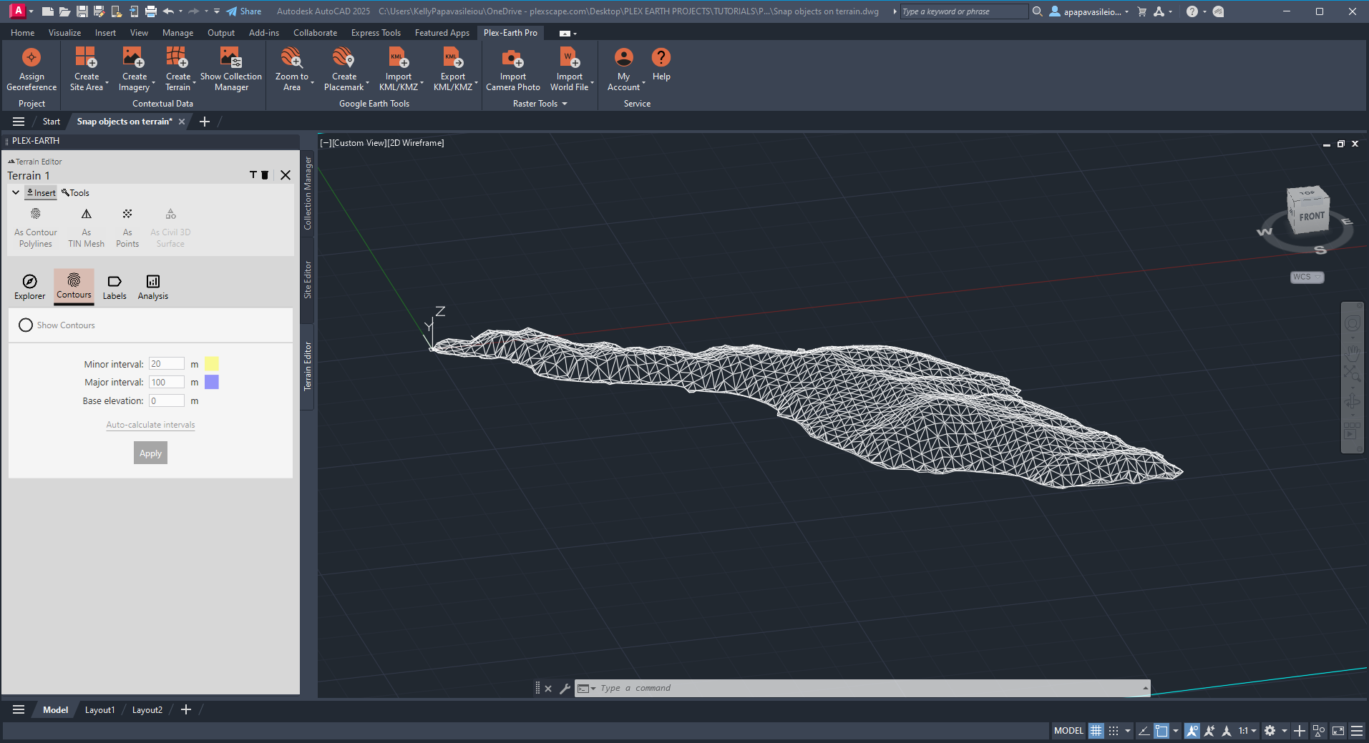Open Show Collection Manager
Image resolution: width=1369 pixels, height=743 pixels.
click(230, 69)
